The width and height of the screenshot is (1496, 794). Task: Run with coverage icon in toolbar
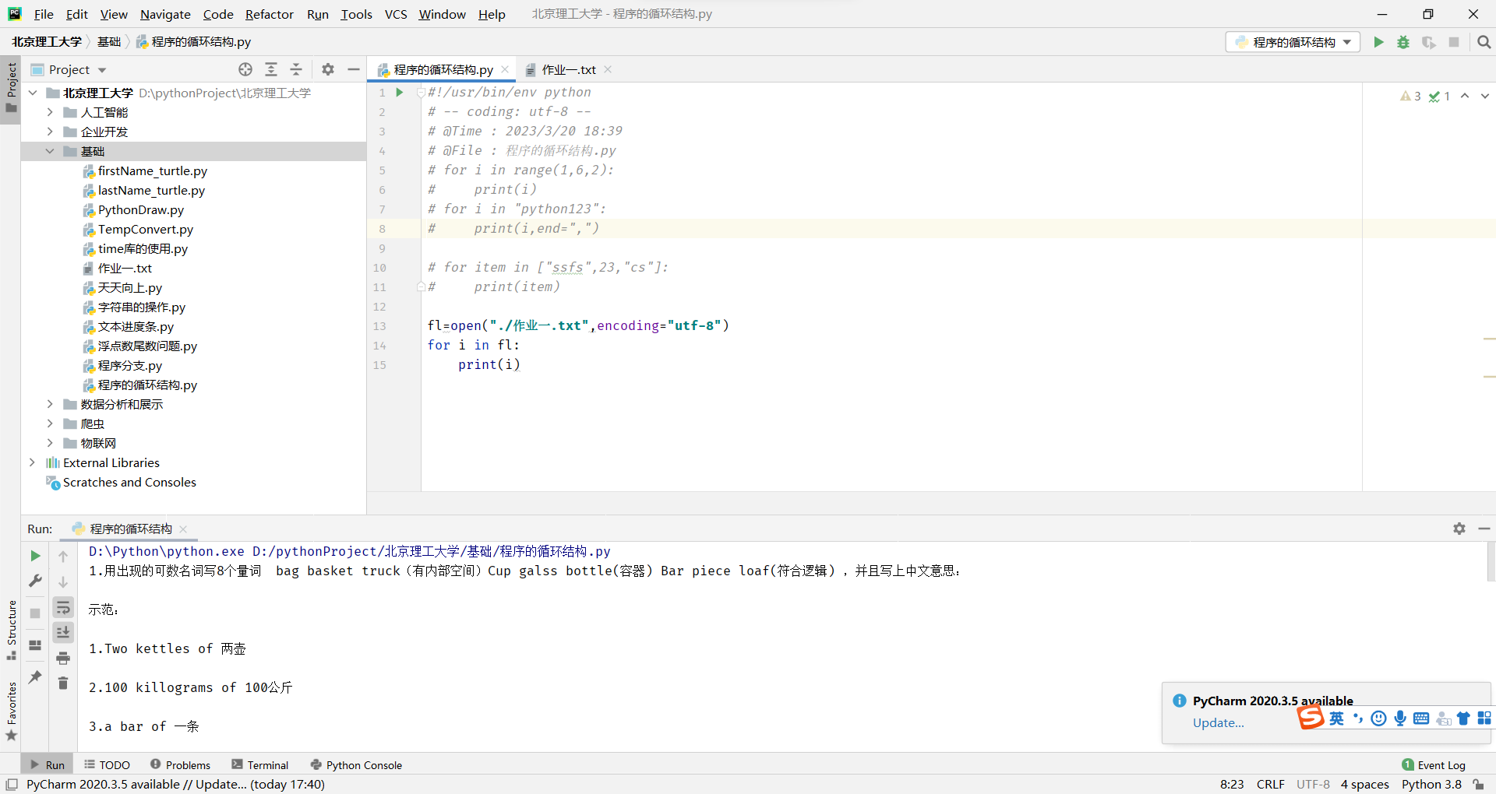tap(1428, 42)
